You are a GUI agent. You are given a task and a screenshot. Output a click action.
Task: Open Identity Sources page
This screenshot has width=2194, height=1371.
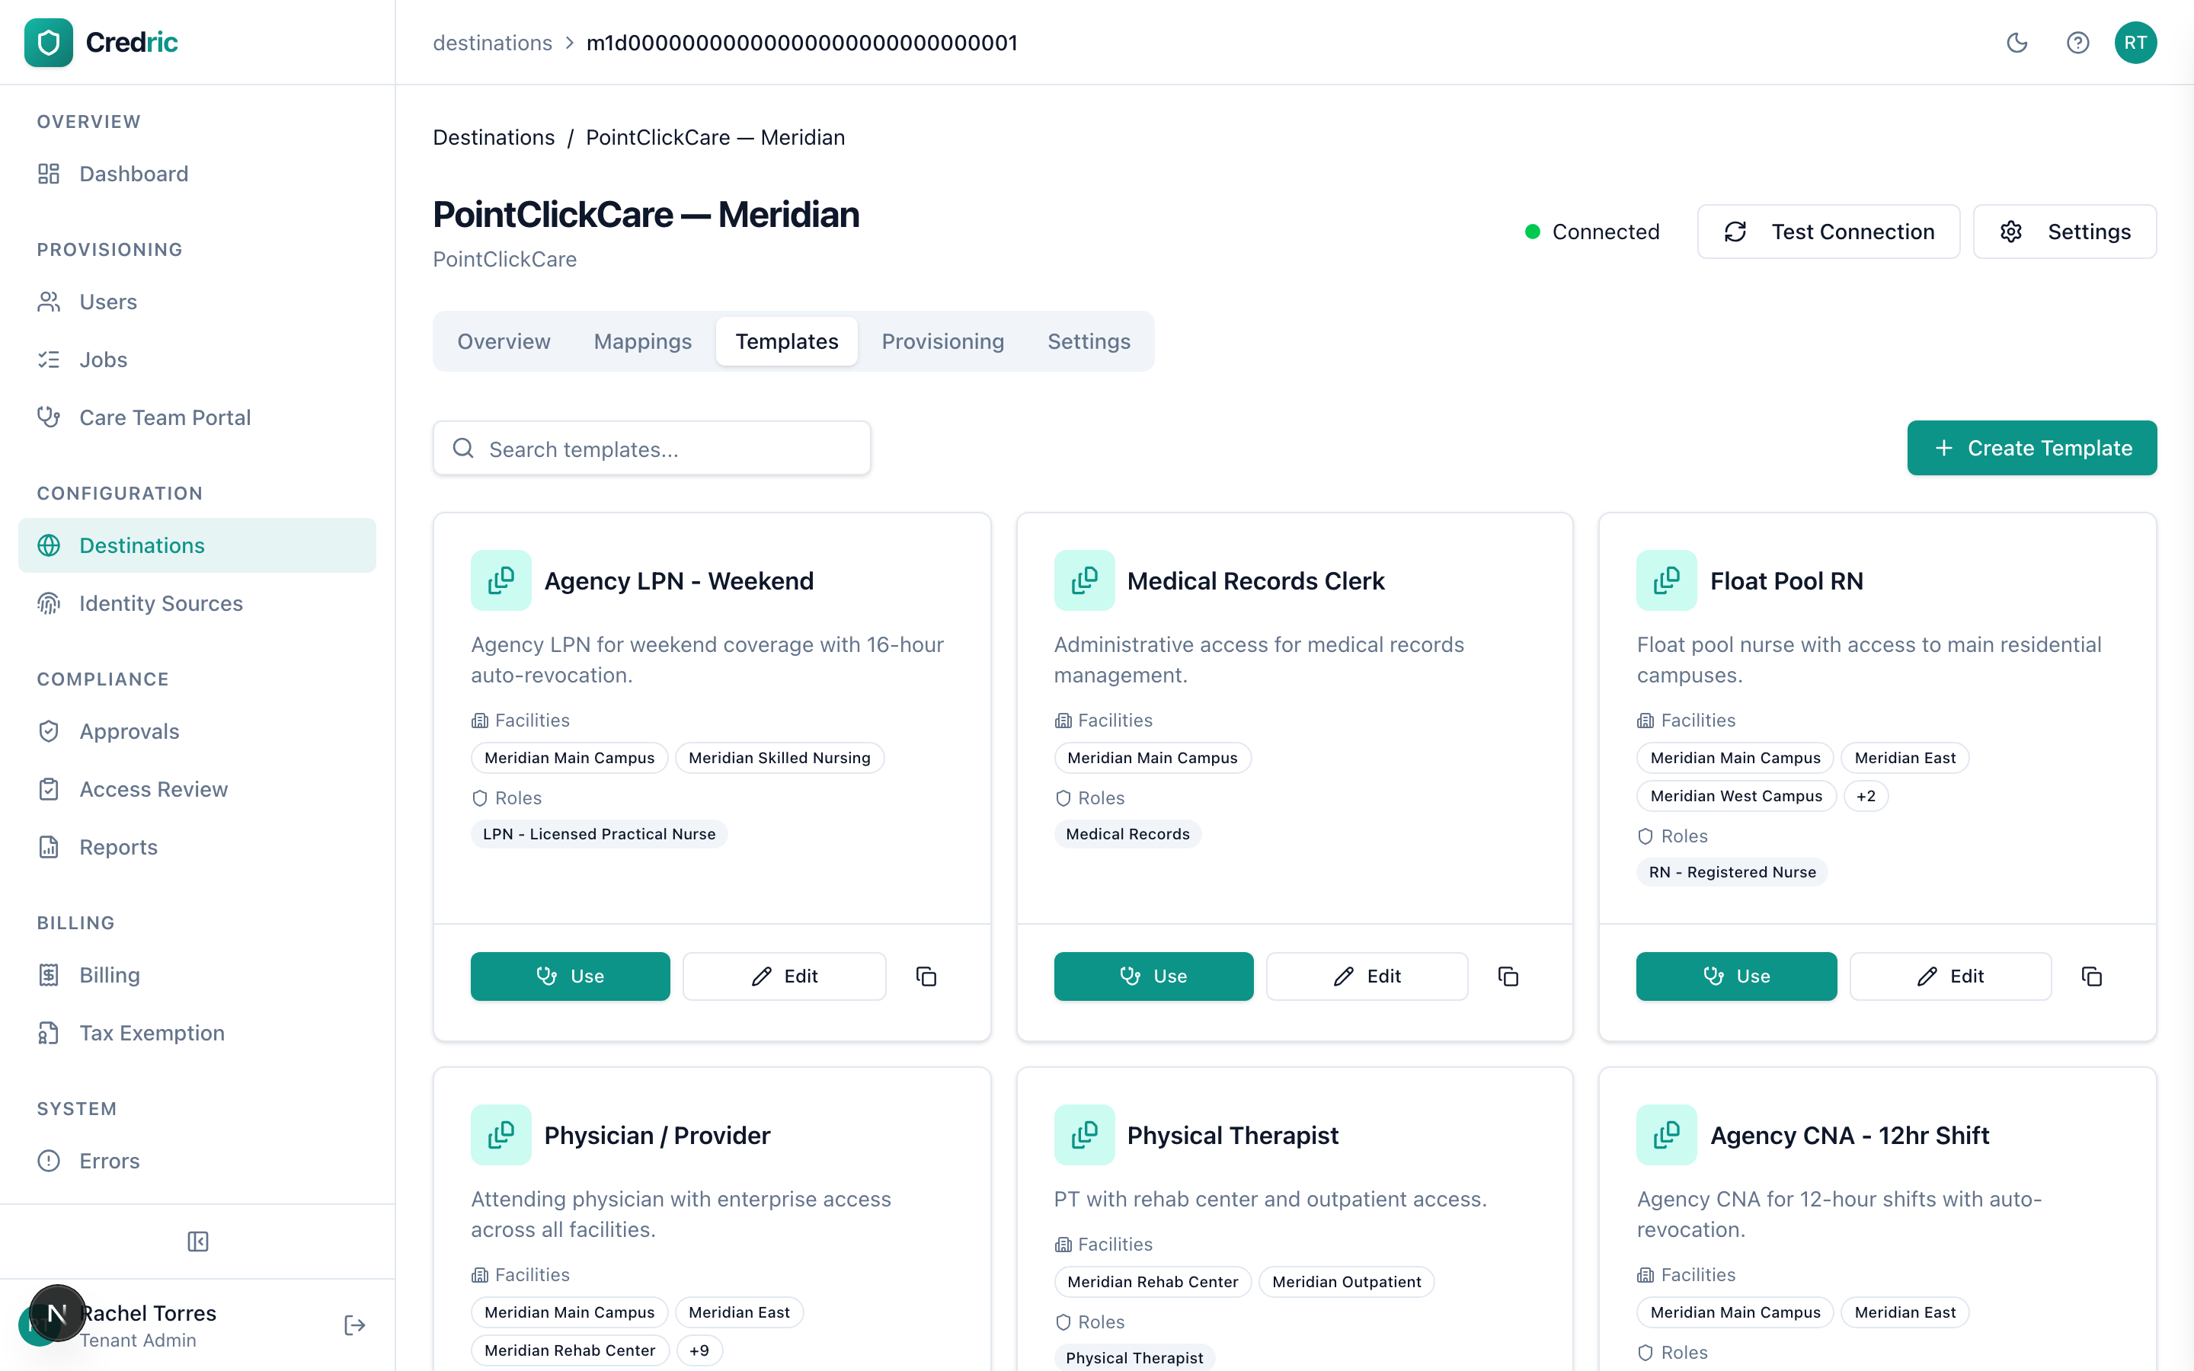click(x=197, y=604)
